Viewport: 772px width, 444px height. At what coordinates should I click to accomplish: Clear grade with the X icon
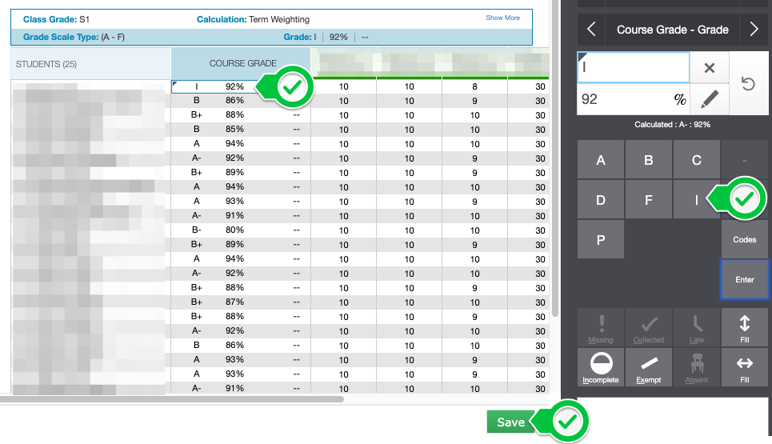pos(709,68)
